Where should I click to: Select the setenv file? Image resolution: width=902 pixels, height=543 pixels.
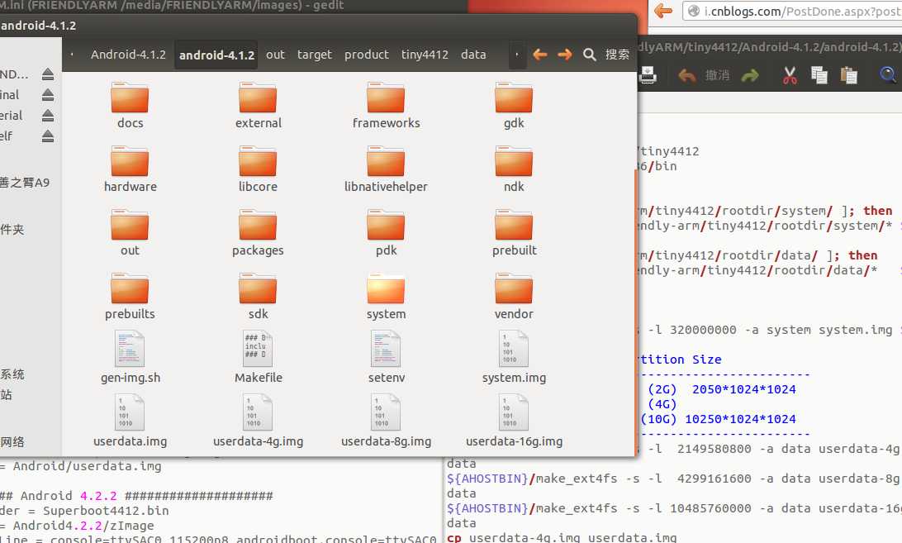click(x=386, y=358)
